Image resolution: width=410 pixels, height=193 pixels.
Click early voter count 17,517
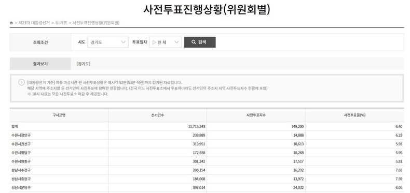pyautogui.click(x=298, y=161)
